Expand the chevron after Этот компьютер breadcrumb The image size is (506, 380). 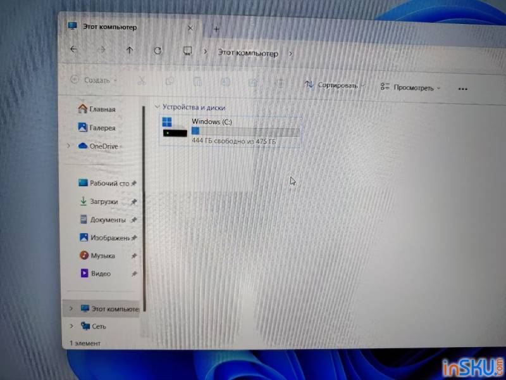290,54
